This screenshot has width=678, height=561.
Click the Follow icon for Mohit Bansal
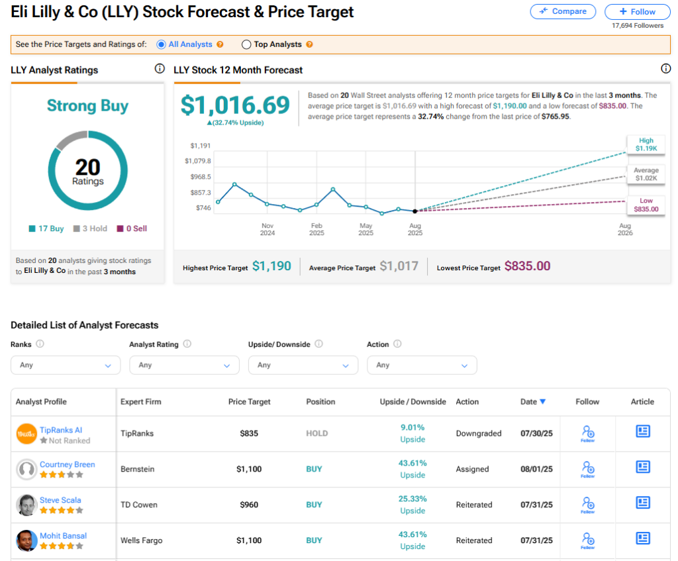coord(587,540)
